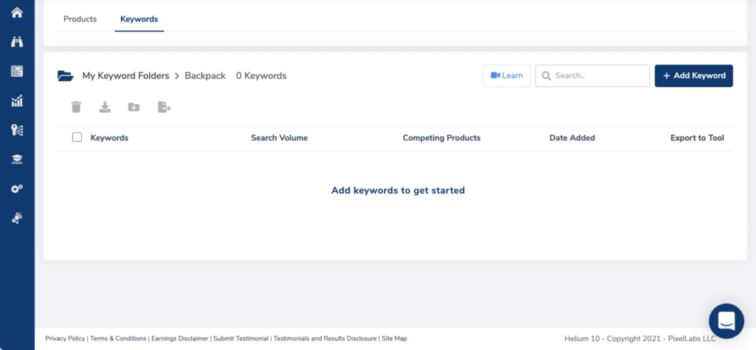Tick the select-all Keywords checkbox
756x350 pixels.
[x=77, y=137]
